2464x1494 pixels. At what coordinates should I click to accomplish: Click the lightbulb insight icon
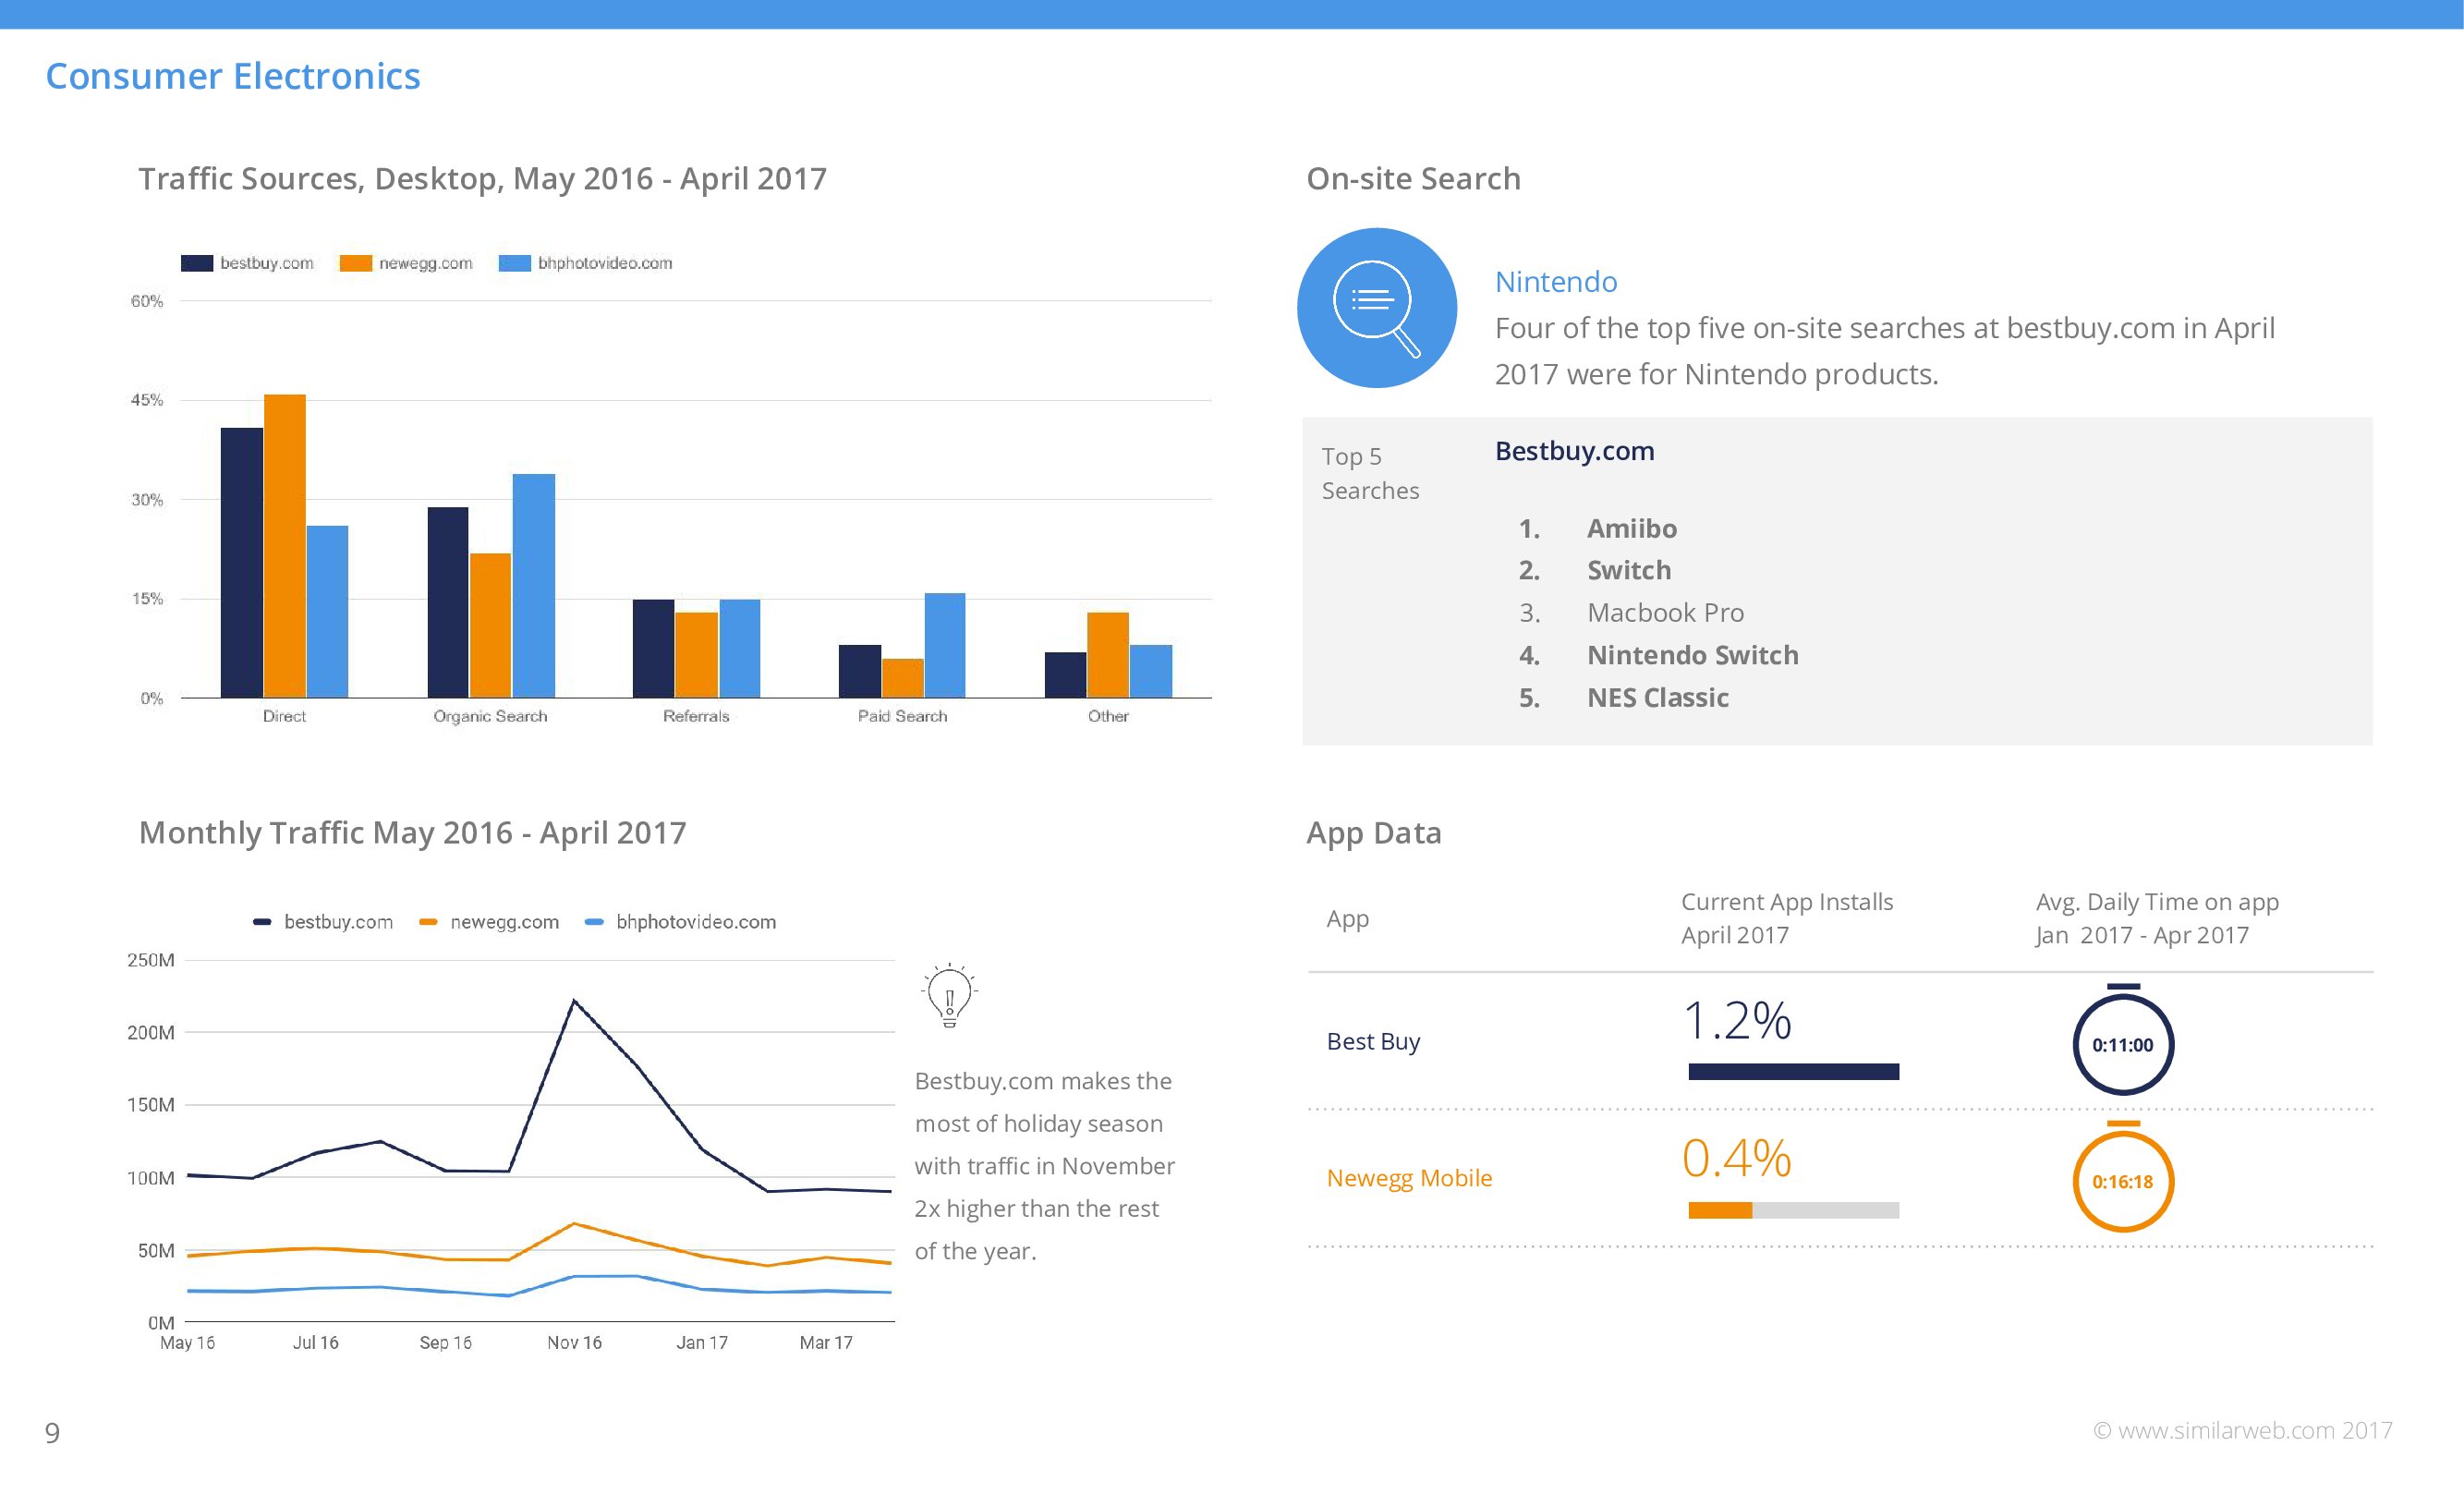point(948,995)
